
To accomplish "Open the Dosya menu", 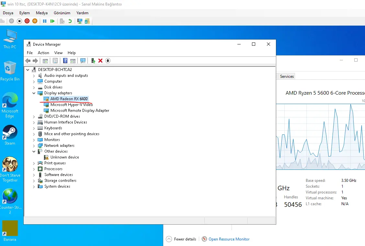I will pyautogui.click(x=8, y=13).
